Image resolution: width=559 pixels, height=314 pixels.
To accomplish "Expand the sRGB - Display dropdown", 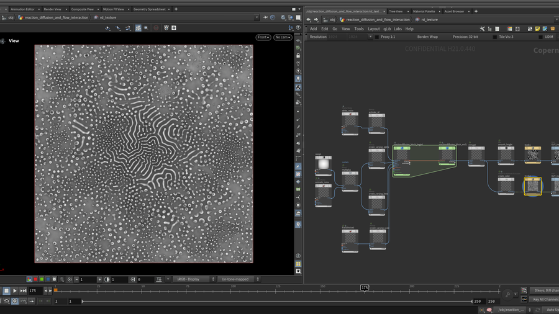I will [194, 279].
